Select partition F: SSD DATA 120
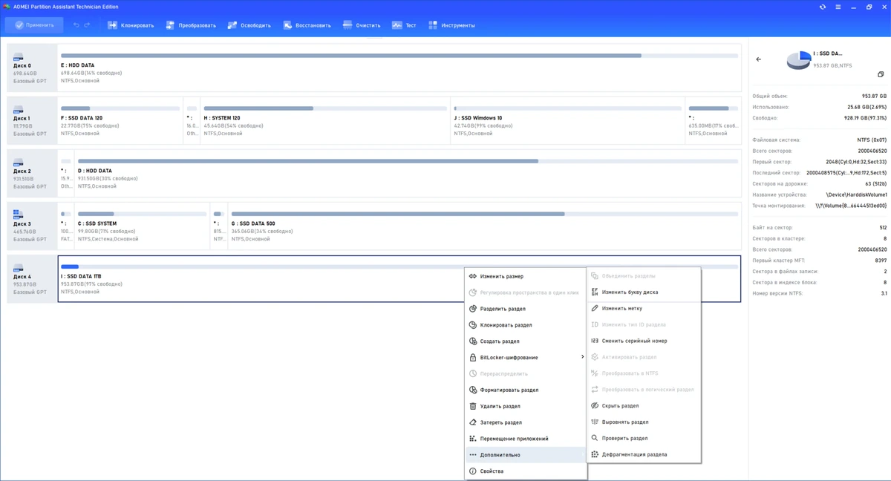This screenshot has width=891, height=481. 120,120
